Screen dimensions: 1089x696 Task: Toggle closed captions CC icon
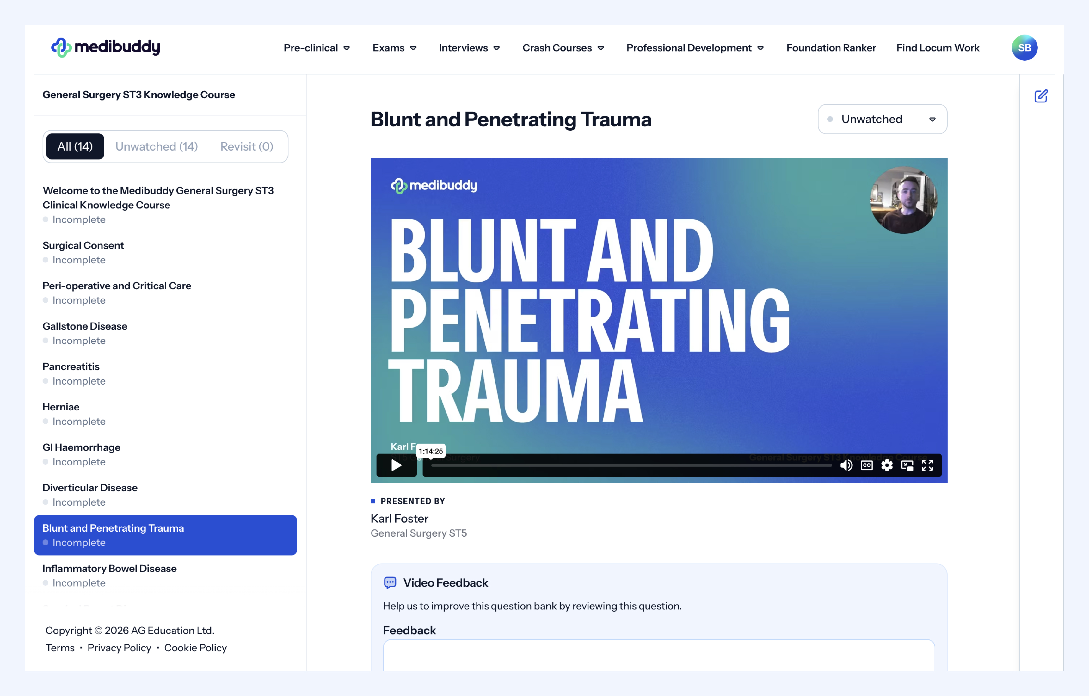pyautogui.click(x=866, y=465)
